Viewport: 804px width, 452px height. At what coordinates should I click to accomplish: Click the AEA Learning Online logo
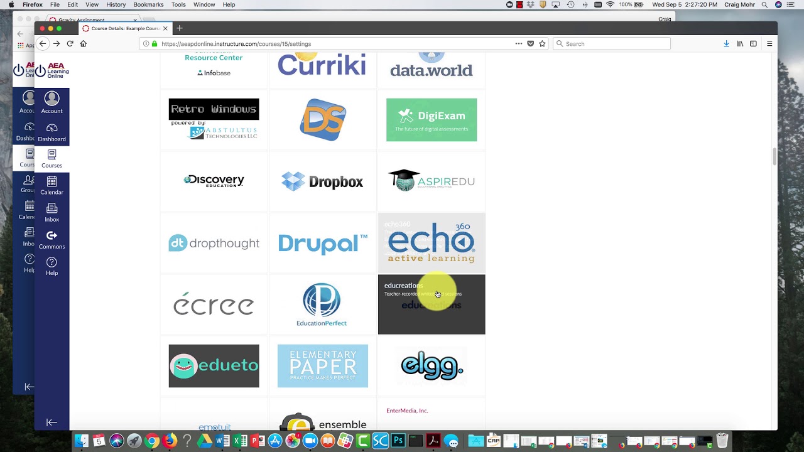click(x=52, y=70)
